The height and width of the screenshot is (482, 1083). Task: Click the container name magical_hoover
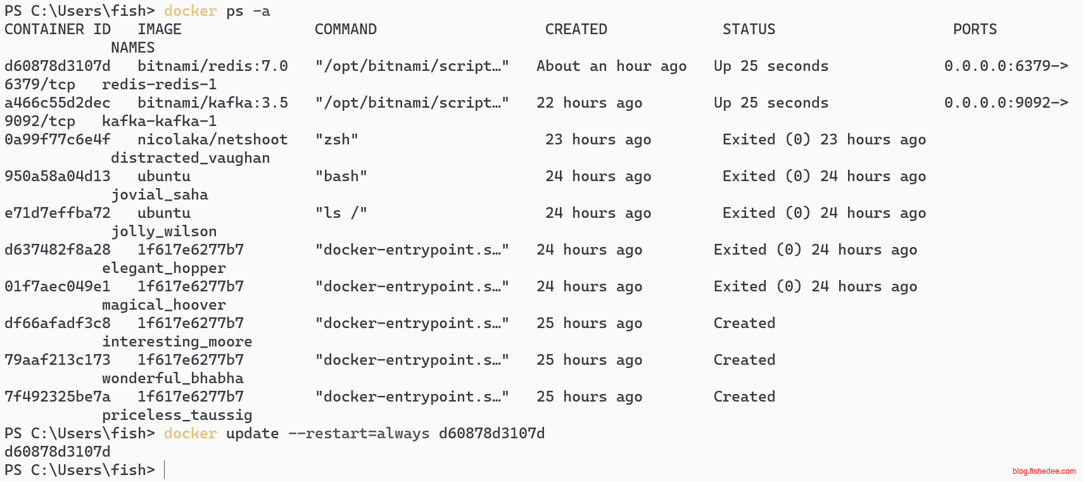click(164, 305)
